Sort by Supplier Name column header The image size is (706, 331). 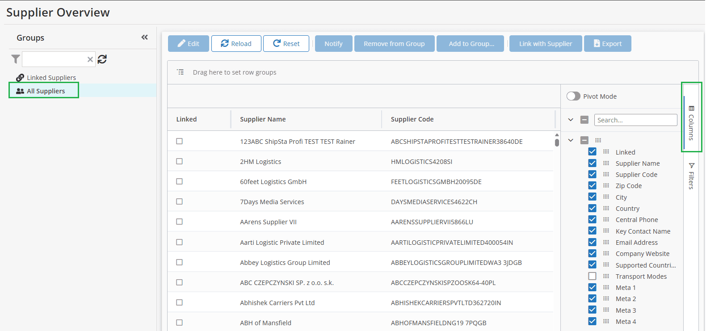click(263, 119)
